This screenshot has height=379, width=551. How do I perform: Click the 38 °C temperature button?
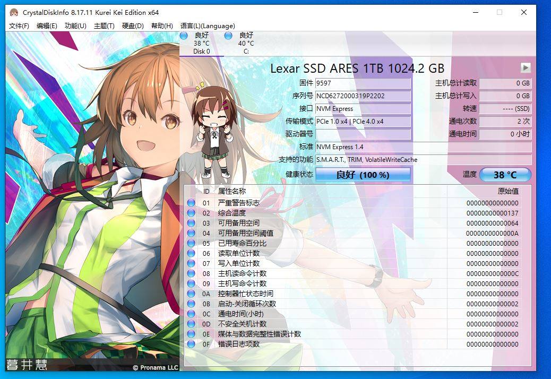pos(505,175)
